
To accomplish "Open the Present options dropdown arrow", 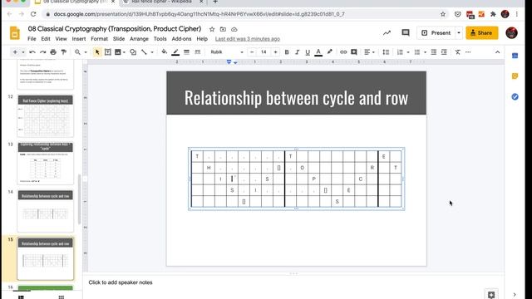I will [x=459, y=33].
